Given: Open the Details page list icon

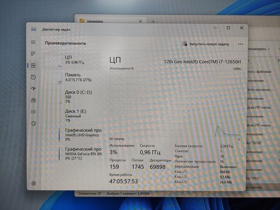Looking at the screenshot, I should (33, 111).
